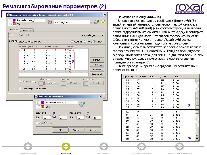Switch to the Sampling top tab
The width and height of the screenshot is (207, 155).
click(x=14, y=30)
